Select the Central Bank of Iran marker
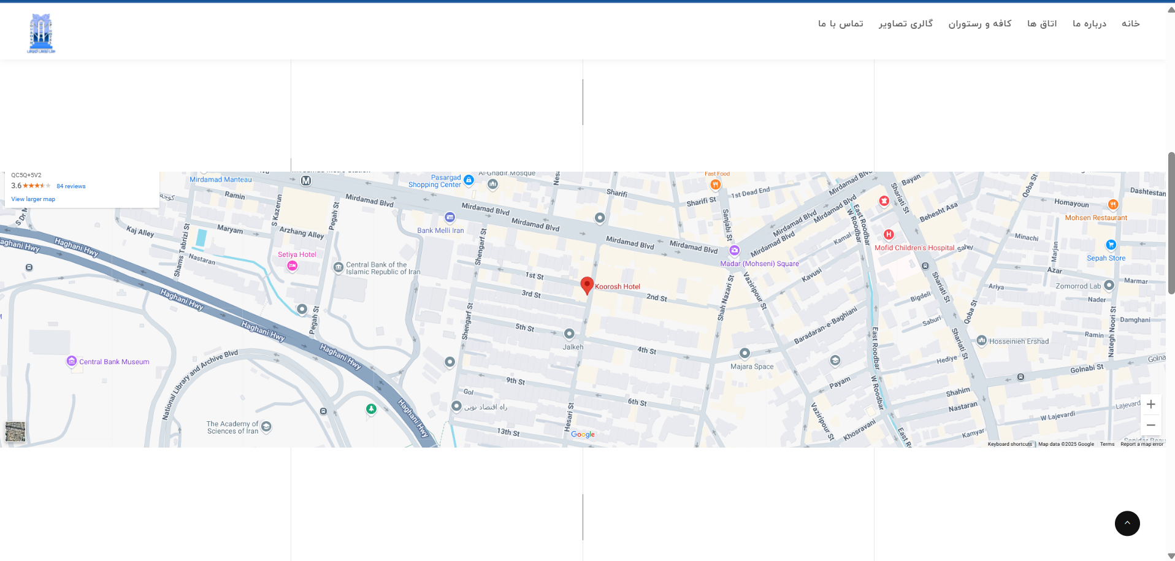Viewport: 1175px width, 561px height. [x=338, y=267]
